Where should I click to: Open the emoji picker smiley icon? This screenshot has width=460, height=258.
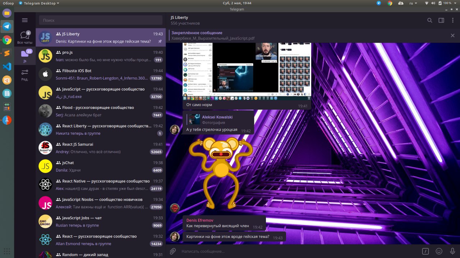point(439,251)
